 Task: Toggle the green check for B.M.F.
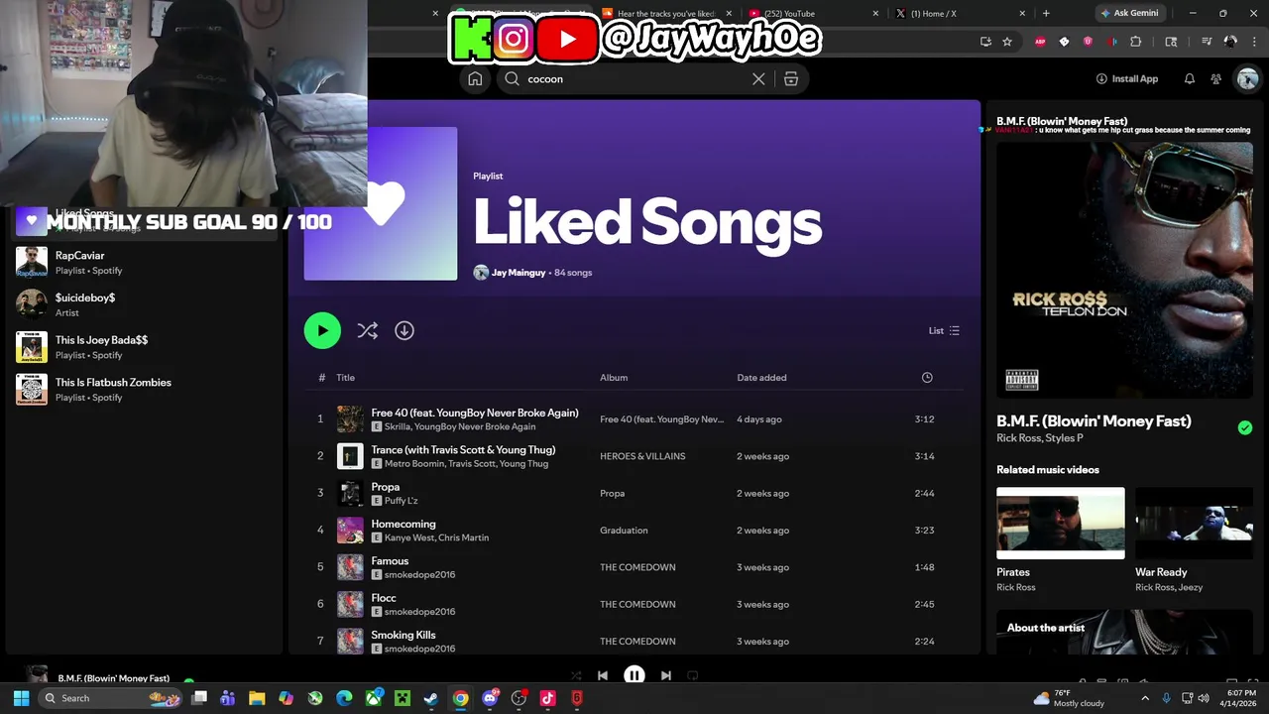[1245, 427]
